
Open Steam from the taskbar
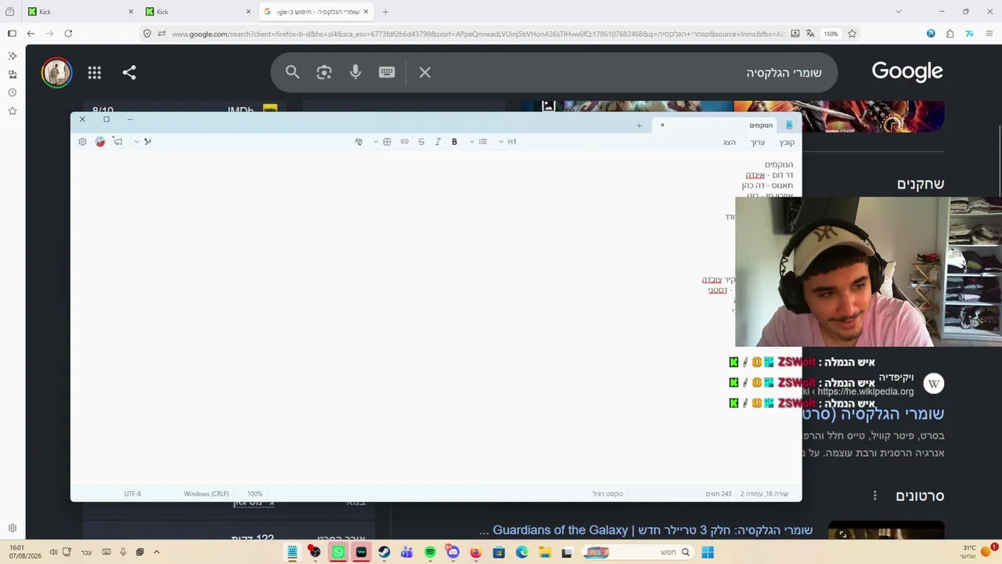coord(384,552)
